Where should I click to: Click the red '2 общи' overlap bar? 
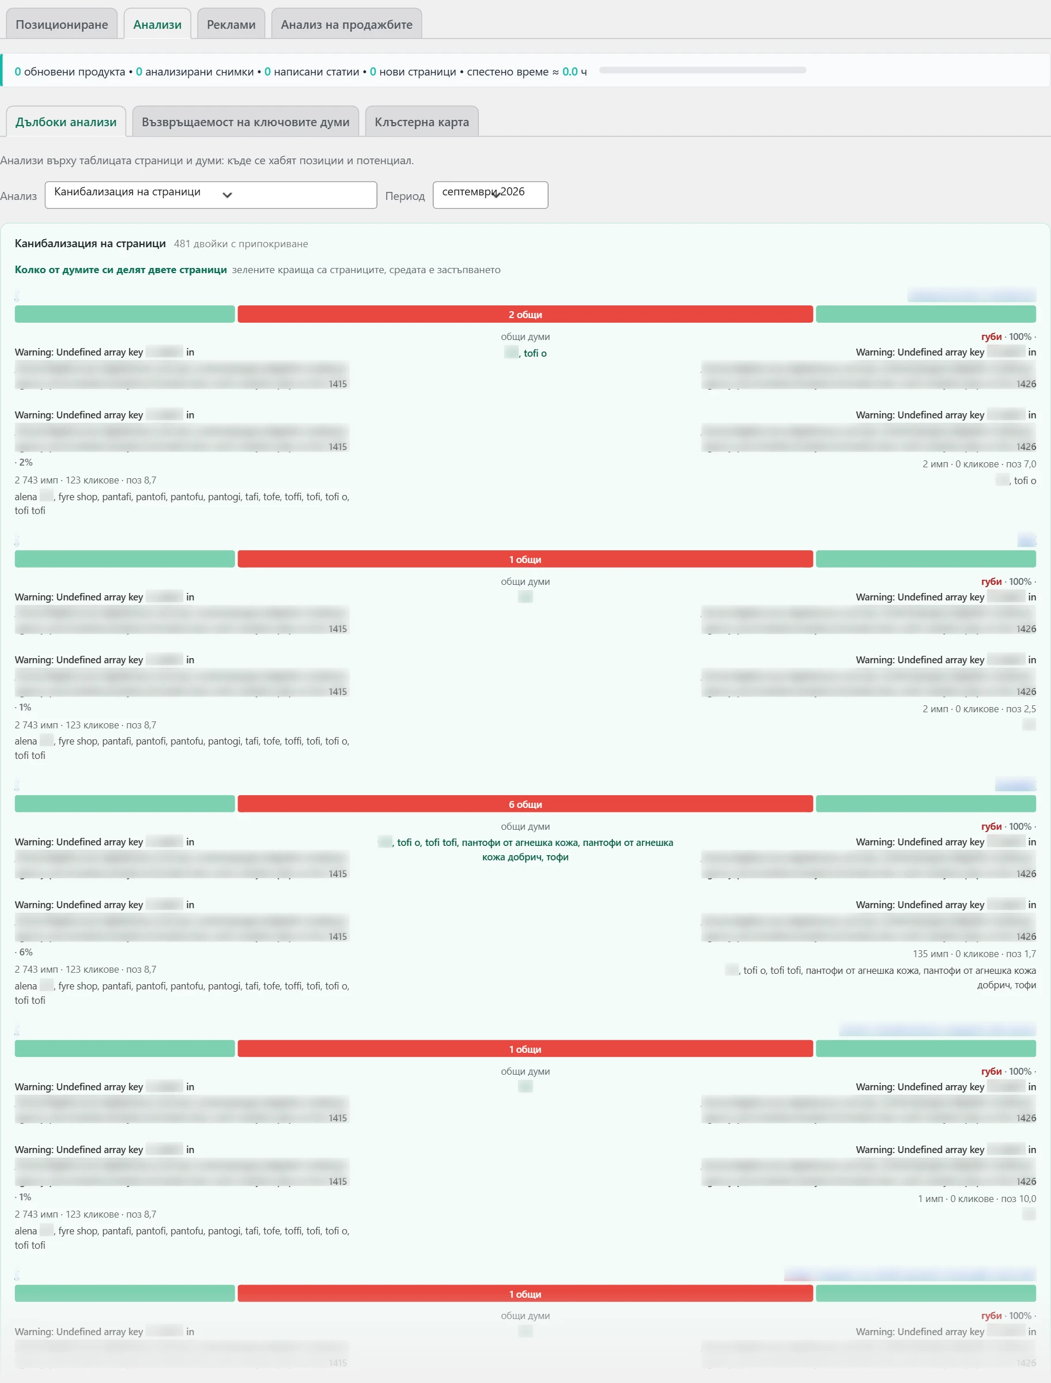click(x=525, y=315)
